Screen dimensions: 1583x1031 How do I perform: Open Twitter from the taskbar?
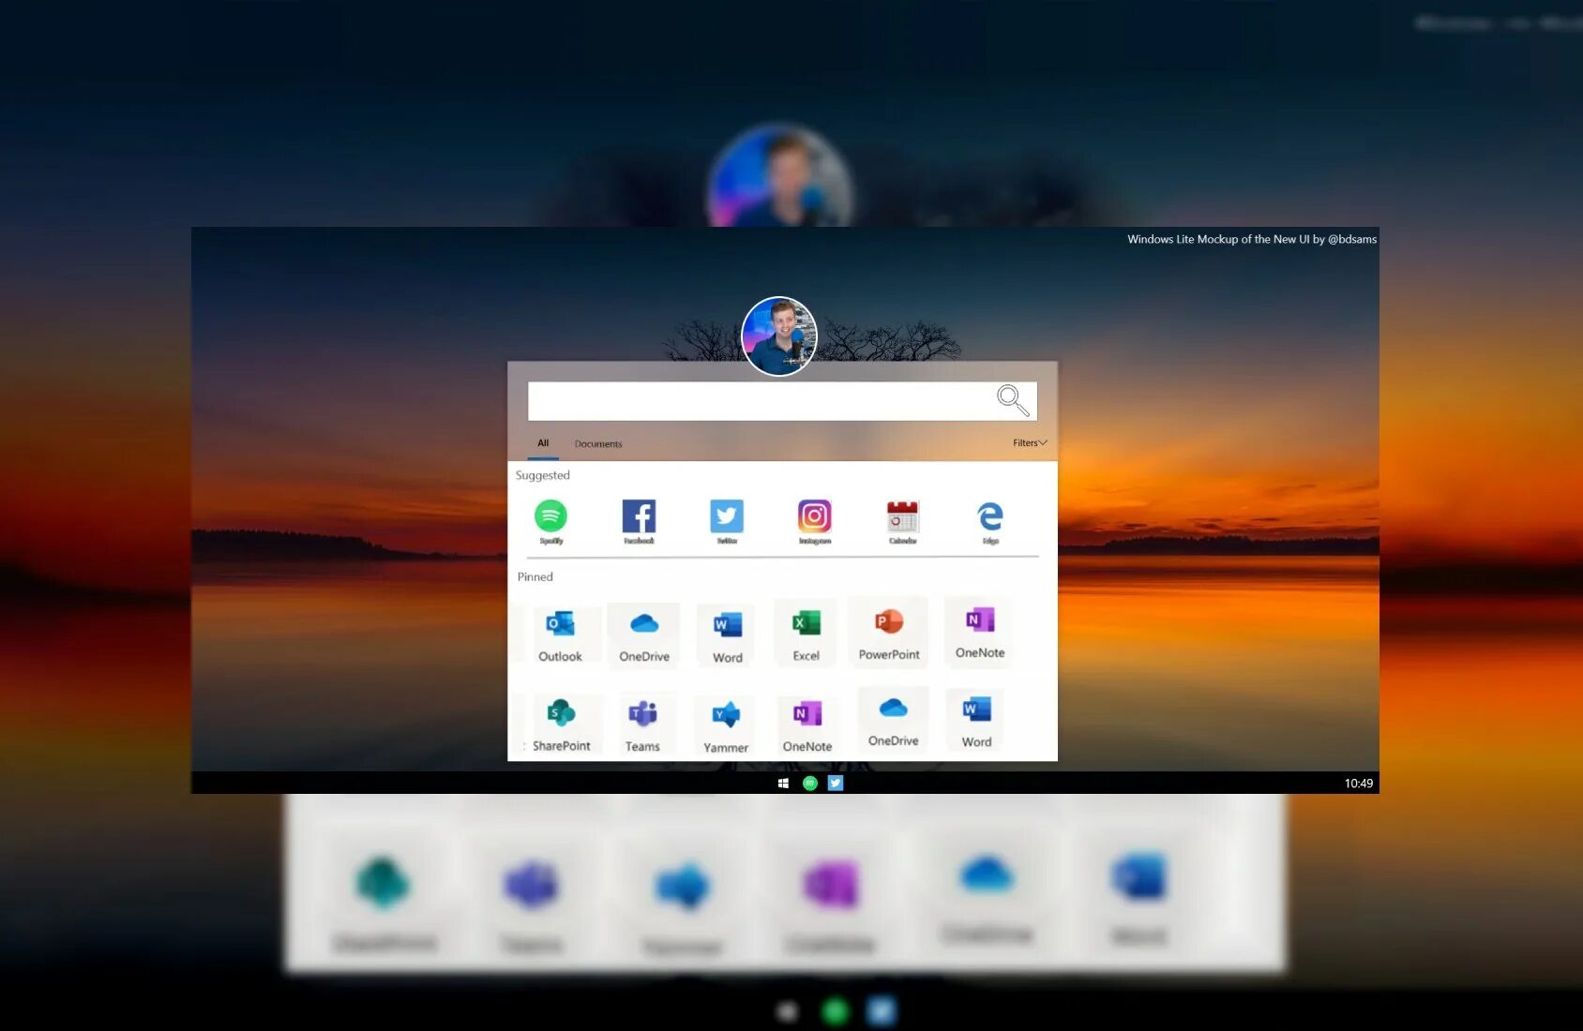point(836,784)
